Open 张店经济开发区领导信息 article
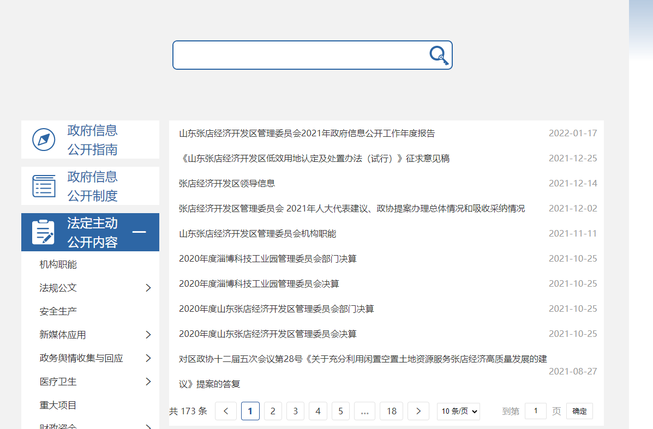This screenshot has height=429, width=653. pyautogui.click(x=227, y=183)
